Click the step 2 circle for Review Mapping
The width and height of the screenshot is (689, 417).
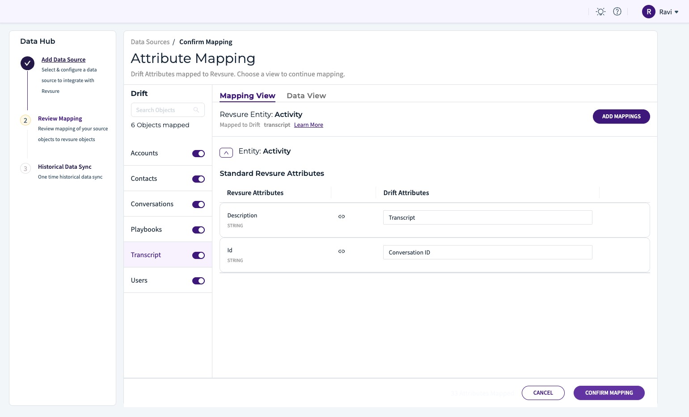pyautogui.click(x=25, y=121)
